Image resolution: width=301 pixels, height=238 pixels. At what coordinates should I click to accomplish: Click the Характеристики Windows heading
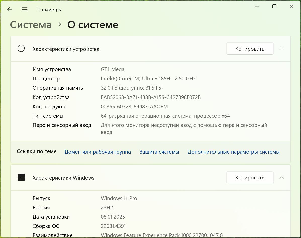pyautogui.click(x=63, y=178)
